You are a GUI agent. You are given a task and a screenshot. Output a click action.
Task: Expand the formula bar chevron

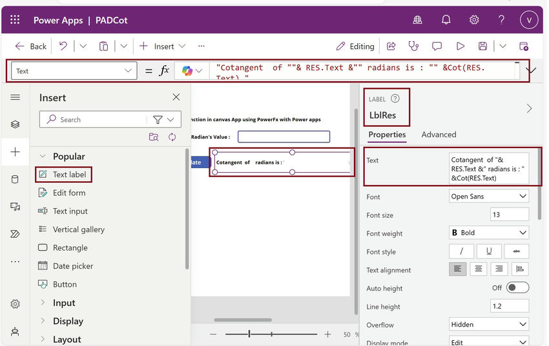pos(531,71)
